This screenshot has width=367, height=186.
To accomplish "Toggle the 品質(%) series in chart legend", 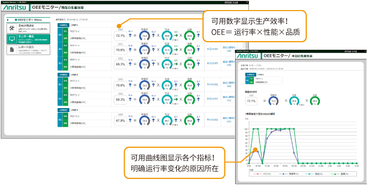I will click(x=340, y=174).
